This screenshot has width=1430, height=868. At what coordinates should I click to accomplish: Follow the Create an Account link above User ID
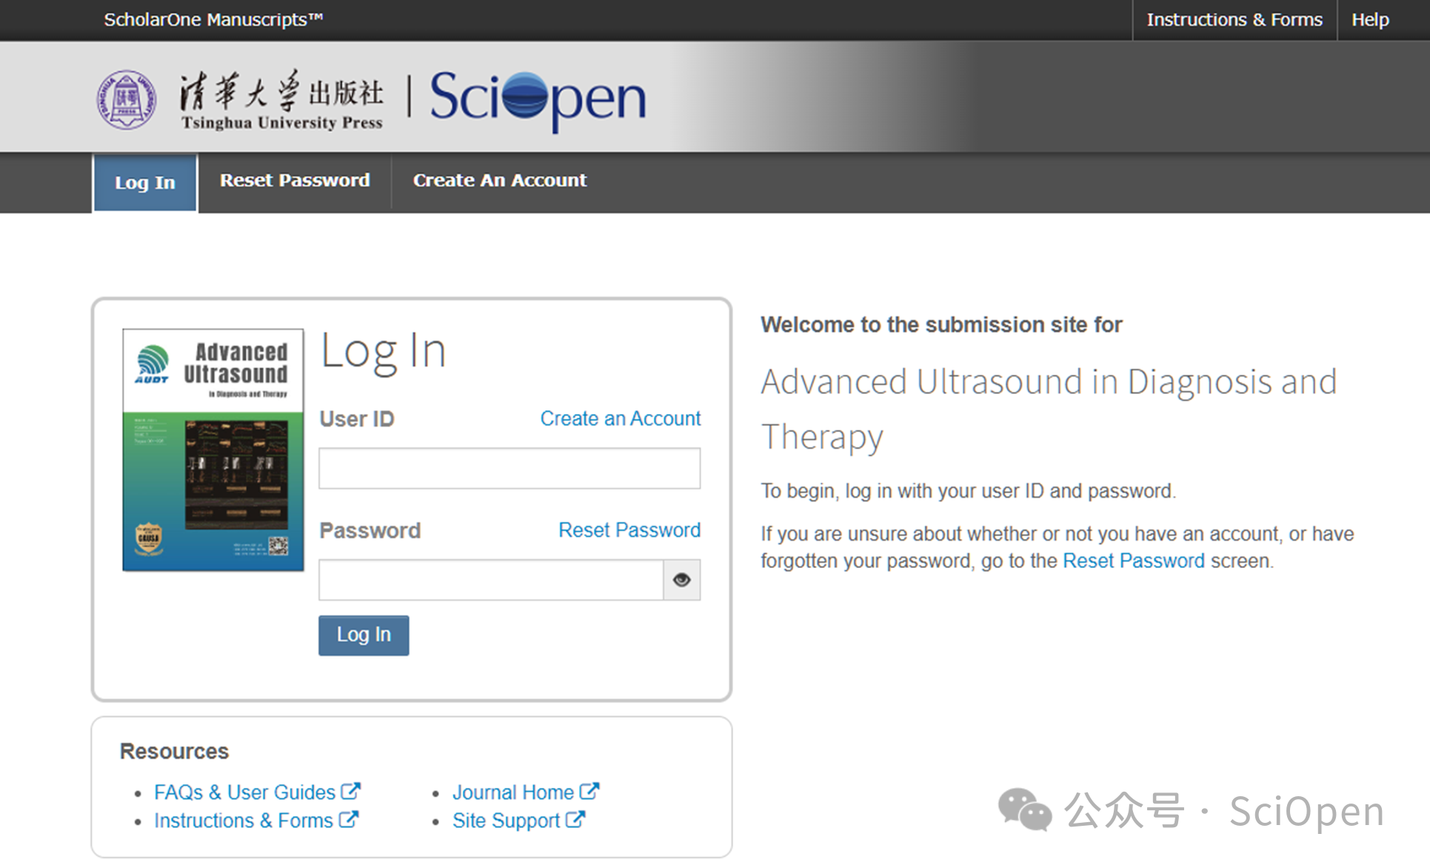621,418
